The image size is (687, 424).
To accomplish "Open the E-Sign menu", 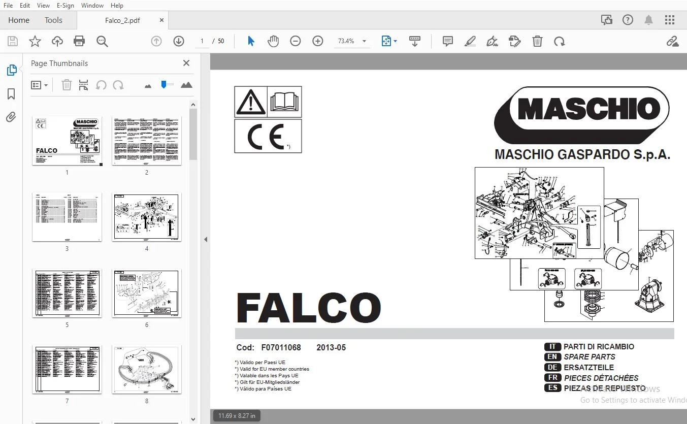I will click(x=66, y=5).
